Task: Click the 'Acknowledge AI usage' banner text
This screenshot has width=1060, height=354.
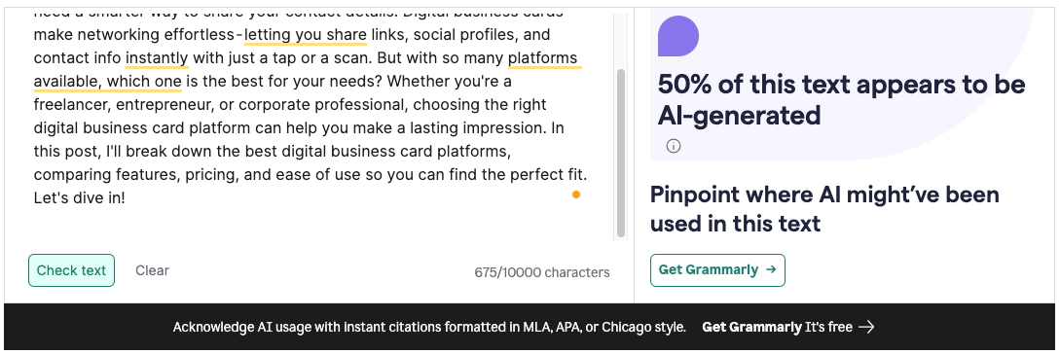Action: pos(429,327)
